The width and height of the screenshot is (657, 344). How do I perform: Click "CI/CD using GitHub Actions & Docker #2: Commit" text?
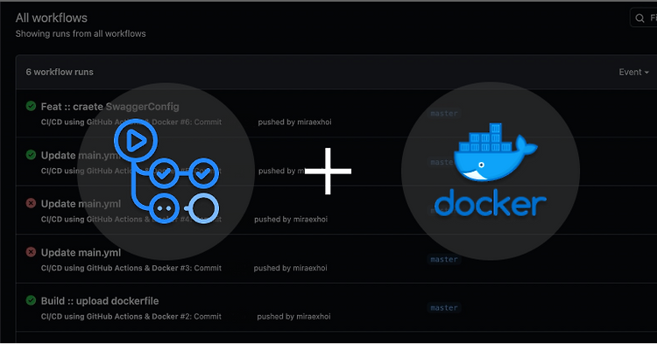click(131, 317)
